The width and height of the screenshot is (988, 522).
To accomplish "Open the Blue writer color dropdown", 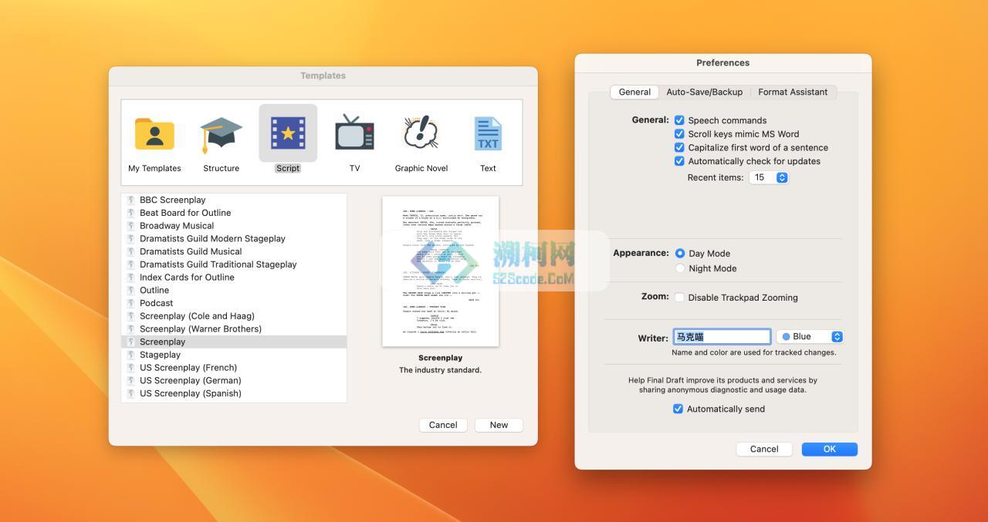I will 810,337.
